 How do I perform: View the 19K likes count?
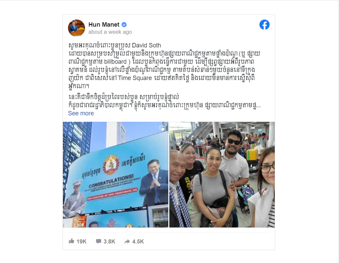(x=82, y=241)
